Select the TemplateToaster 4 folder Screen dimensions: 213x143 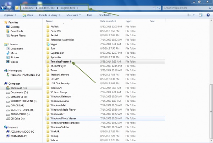pyautogui.click(x=105, y=62)
